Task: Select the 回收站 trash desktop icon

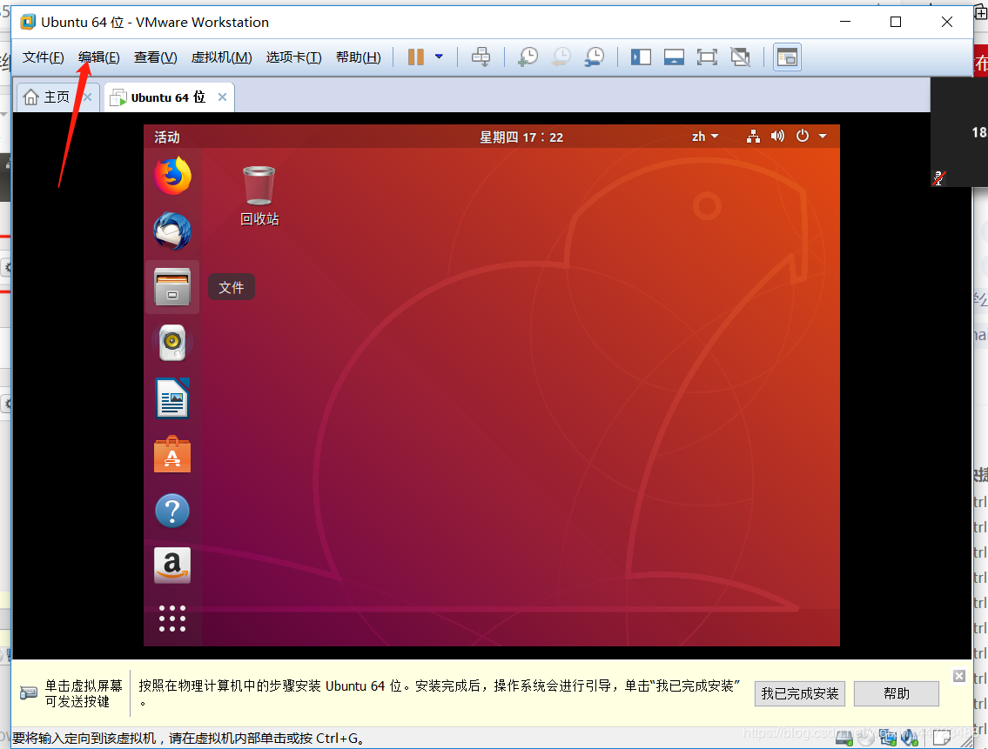Action: tap(259, 196)
